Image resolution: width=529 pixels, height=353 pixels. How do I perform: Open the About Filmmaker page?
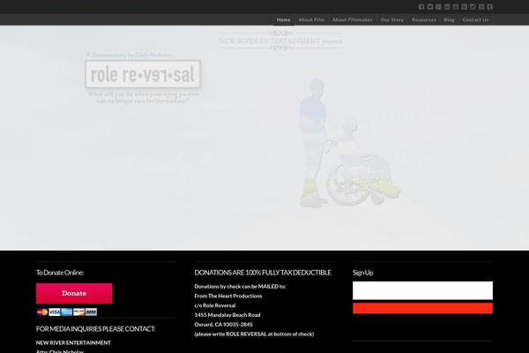(352, 19)
